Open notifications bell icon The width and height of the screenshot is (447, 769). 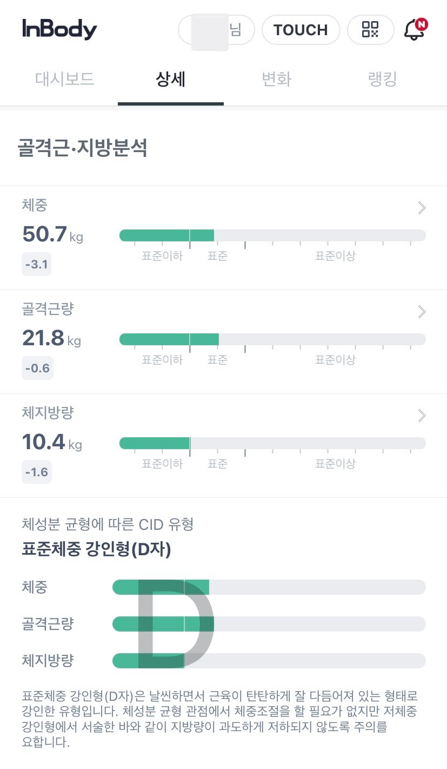[x=415, y=29]
